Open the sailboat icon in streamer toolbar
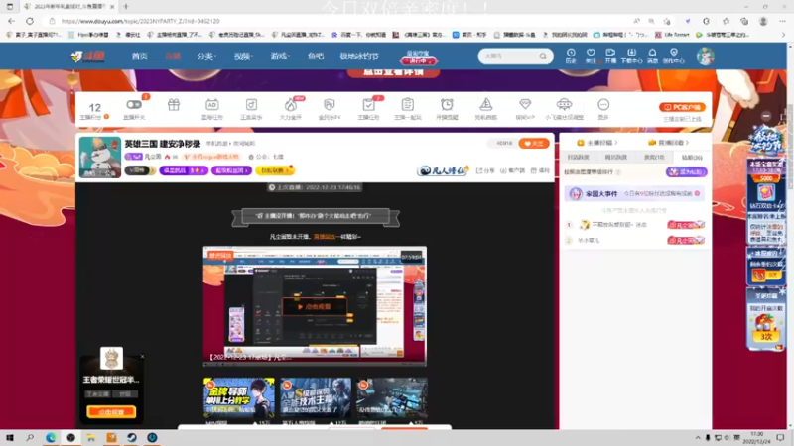Screen dimensions: 794x446 point(486,105)
